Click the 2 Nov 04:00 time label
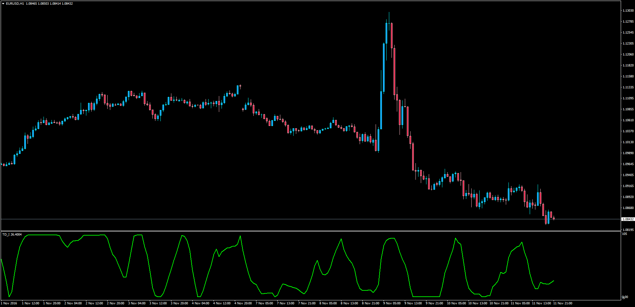Screen dimensions: 635x307 click(73, 303)
